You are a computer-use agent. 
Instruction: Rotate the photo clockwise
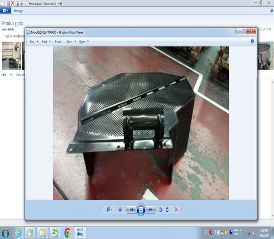point(167,209)
